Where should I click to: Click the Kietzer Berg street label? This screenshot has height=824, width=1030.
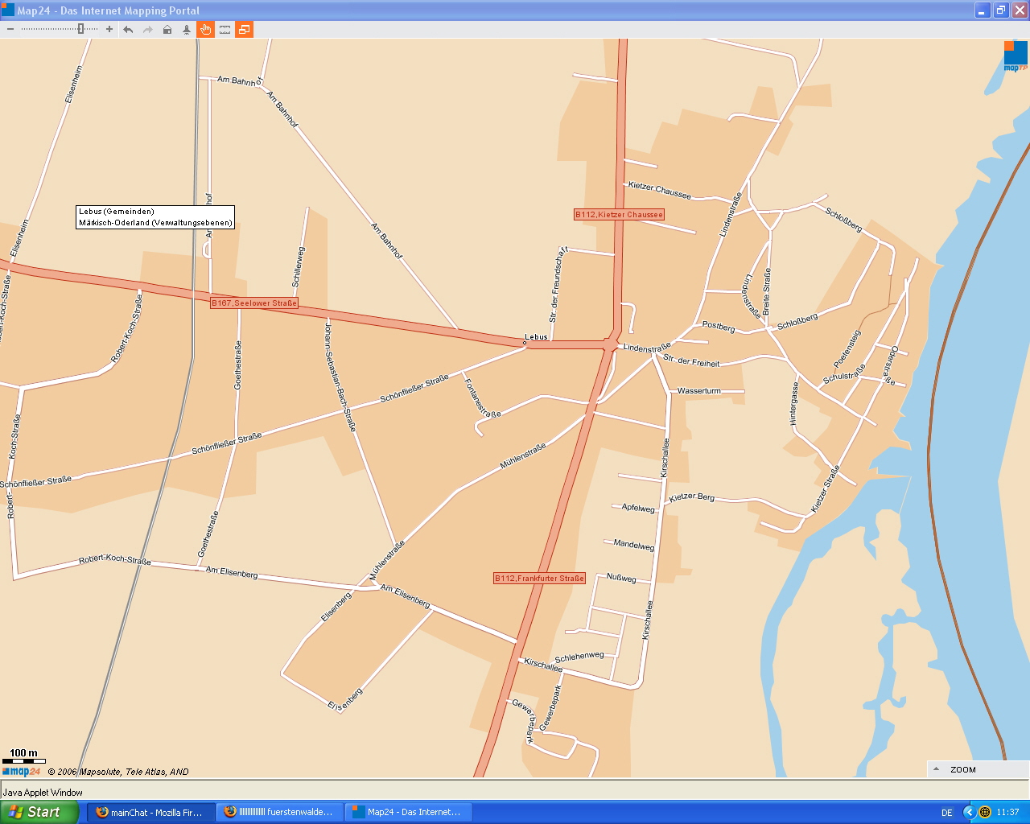(x=692, y=497)
